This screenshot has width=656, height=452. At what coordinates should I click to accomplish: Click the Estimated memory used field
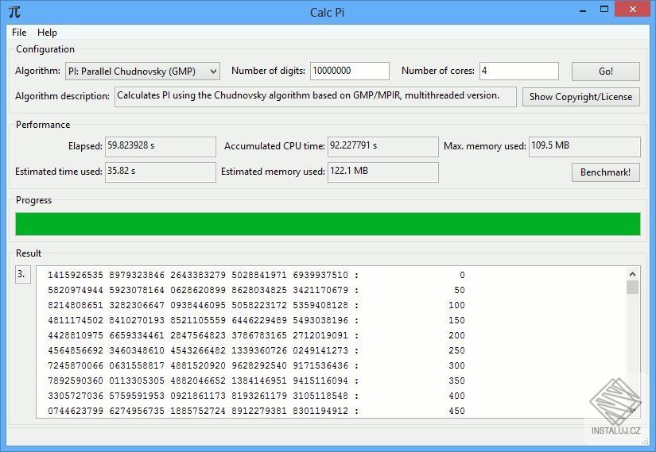pos(382,172)
